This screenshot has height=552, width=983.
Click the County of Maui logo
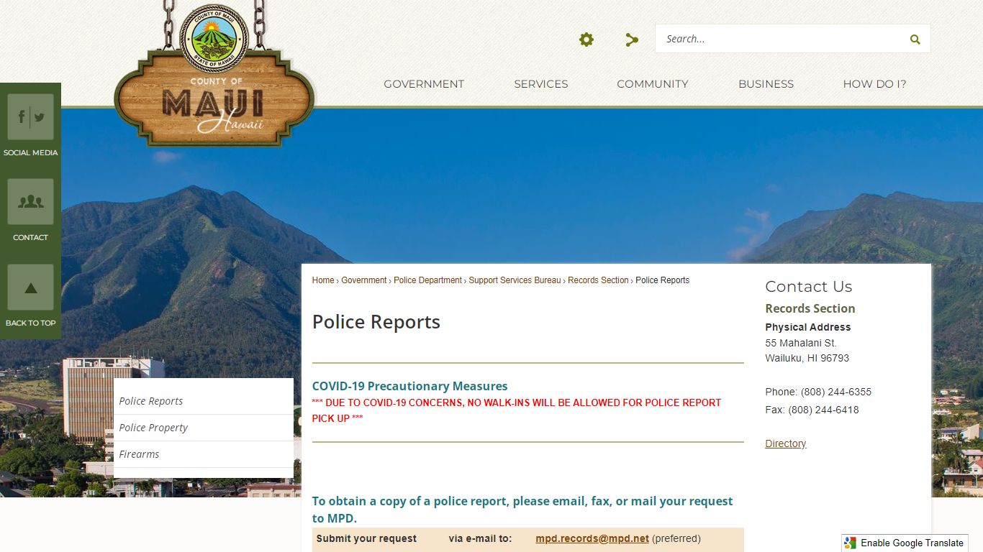click(214, 75)
